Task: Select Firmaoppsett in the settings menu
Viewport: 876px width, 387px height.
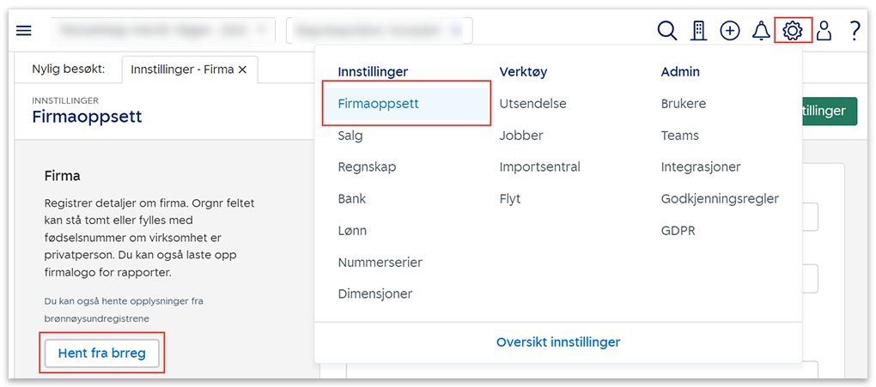Action: click(378, 104)
